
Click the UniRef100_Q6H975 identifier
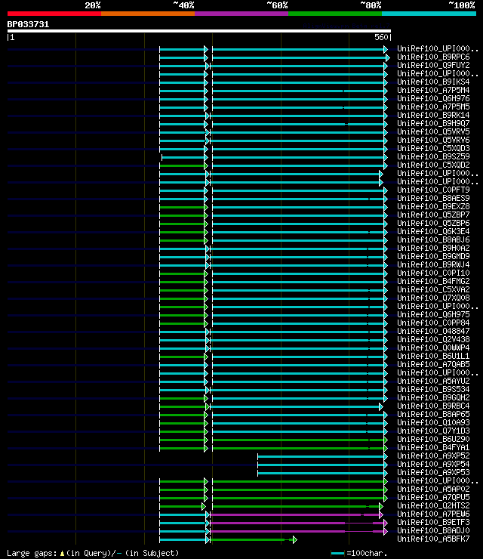433,314
